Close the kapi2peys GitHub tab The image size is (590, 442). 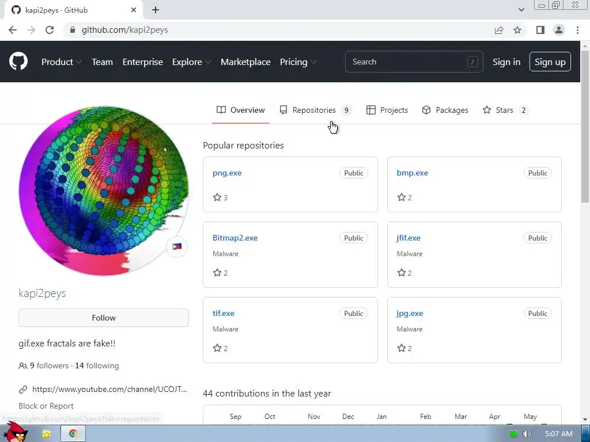click(x=134, y=10)
